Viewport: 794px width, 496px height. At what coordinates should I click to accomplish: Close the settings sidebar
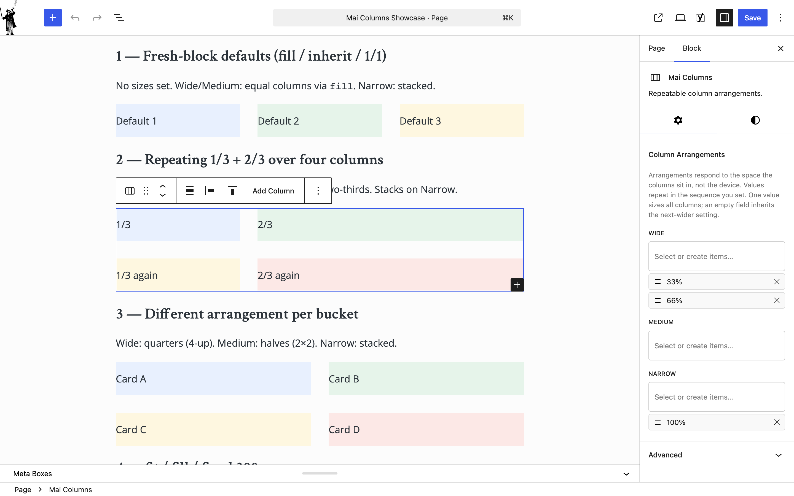coord(780,48)
